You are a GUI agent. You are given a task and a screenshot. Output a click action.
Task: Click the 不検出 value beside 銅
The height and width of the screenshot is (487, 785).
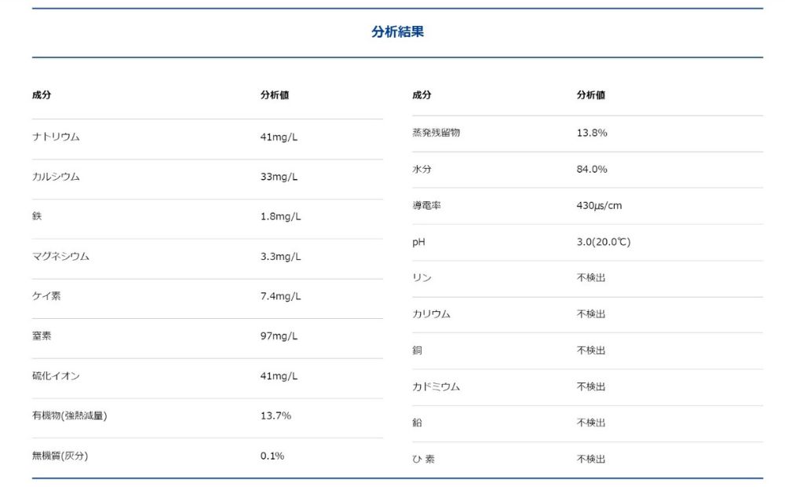[x=591, y=350]
